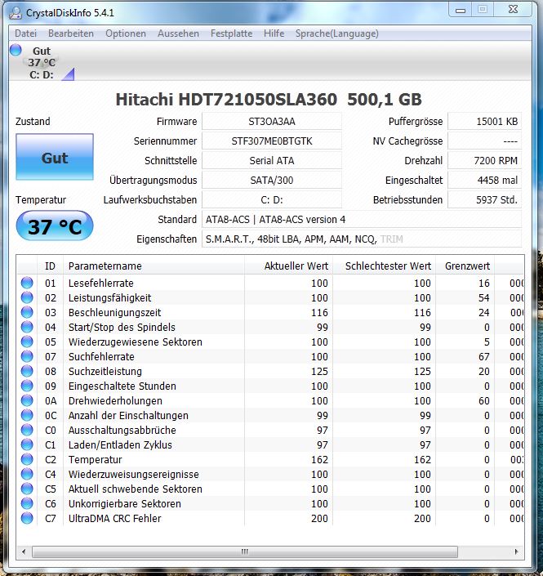Select the Temperatur row current value 162
543x576 pixels.
tap(319, 459)
